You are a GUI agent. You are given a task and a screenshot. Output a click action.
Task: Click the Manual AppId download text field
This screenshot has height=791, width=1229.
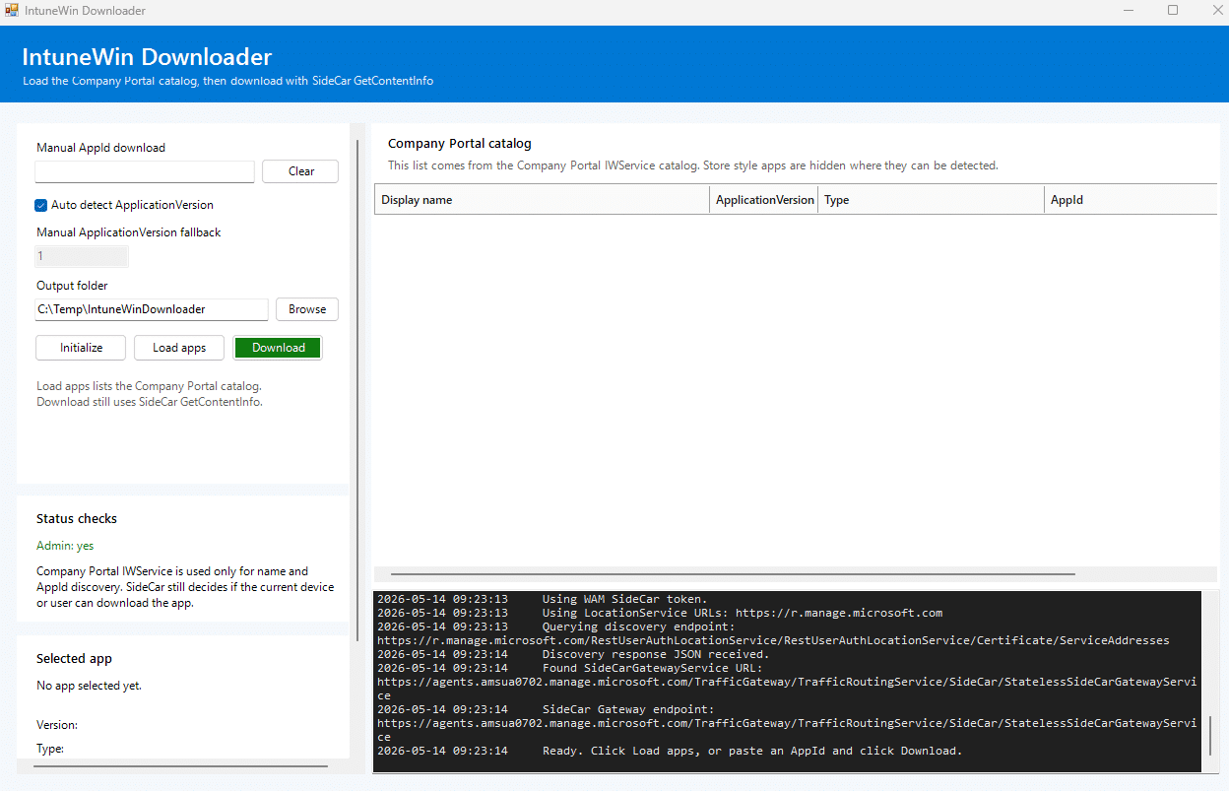point(145,171)
